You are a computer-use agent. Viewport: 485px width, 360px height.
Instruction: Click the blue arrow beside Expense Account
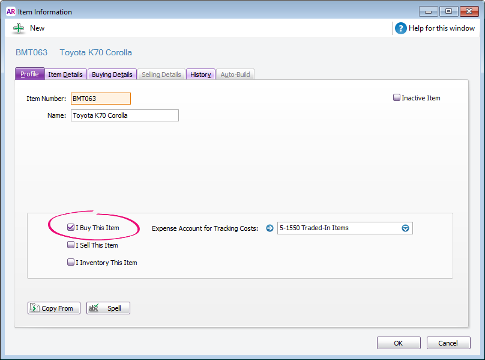(270, 228)
